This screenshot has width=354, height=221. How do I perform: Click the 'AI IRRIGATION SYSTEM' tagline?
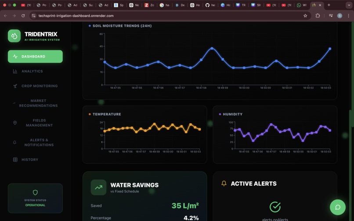tap(42, 40)
